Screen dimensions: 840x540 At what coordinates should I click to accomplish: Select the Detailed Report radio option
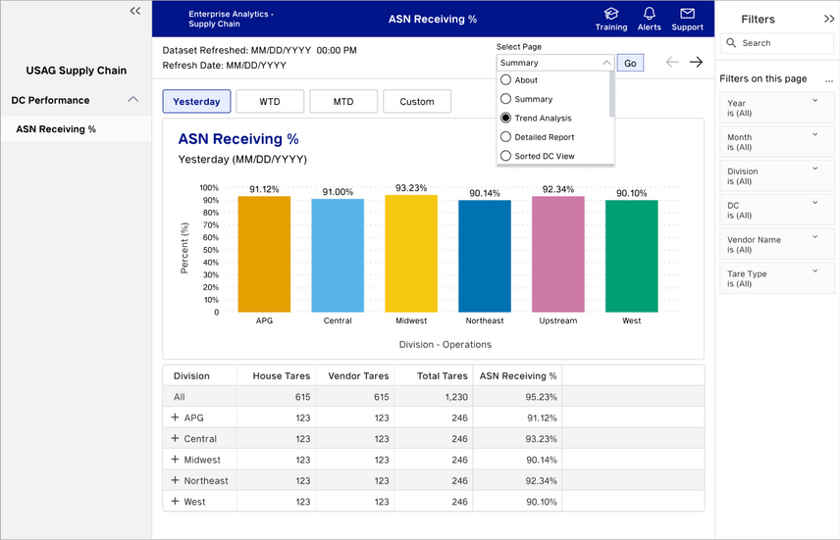(505, 136)
